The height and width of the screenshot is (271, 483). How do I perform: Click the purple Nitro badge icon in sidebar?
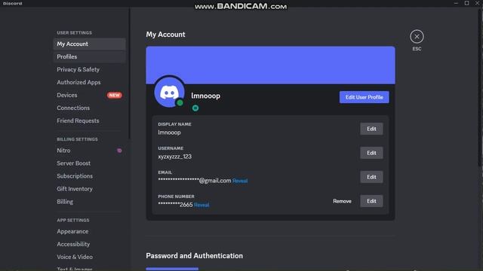pyautogui.click(x=119, y=151)
